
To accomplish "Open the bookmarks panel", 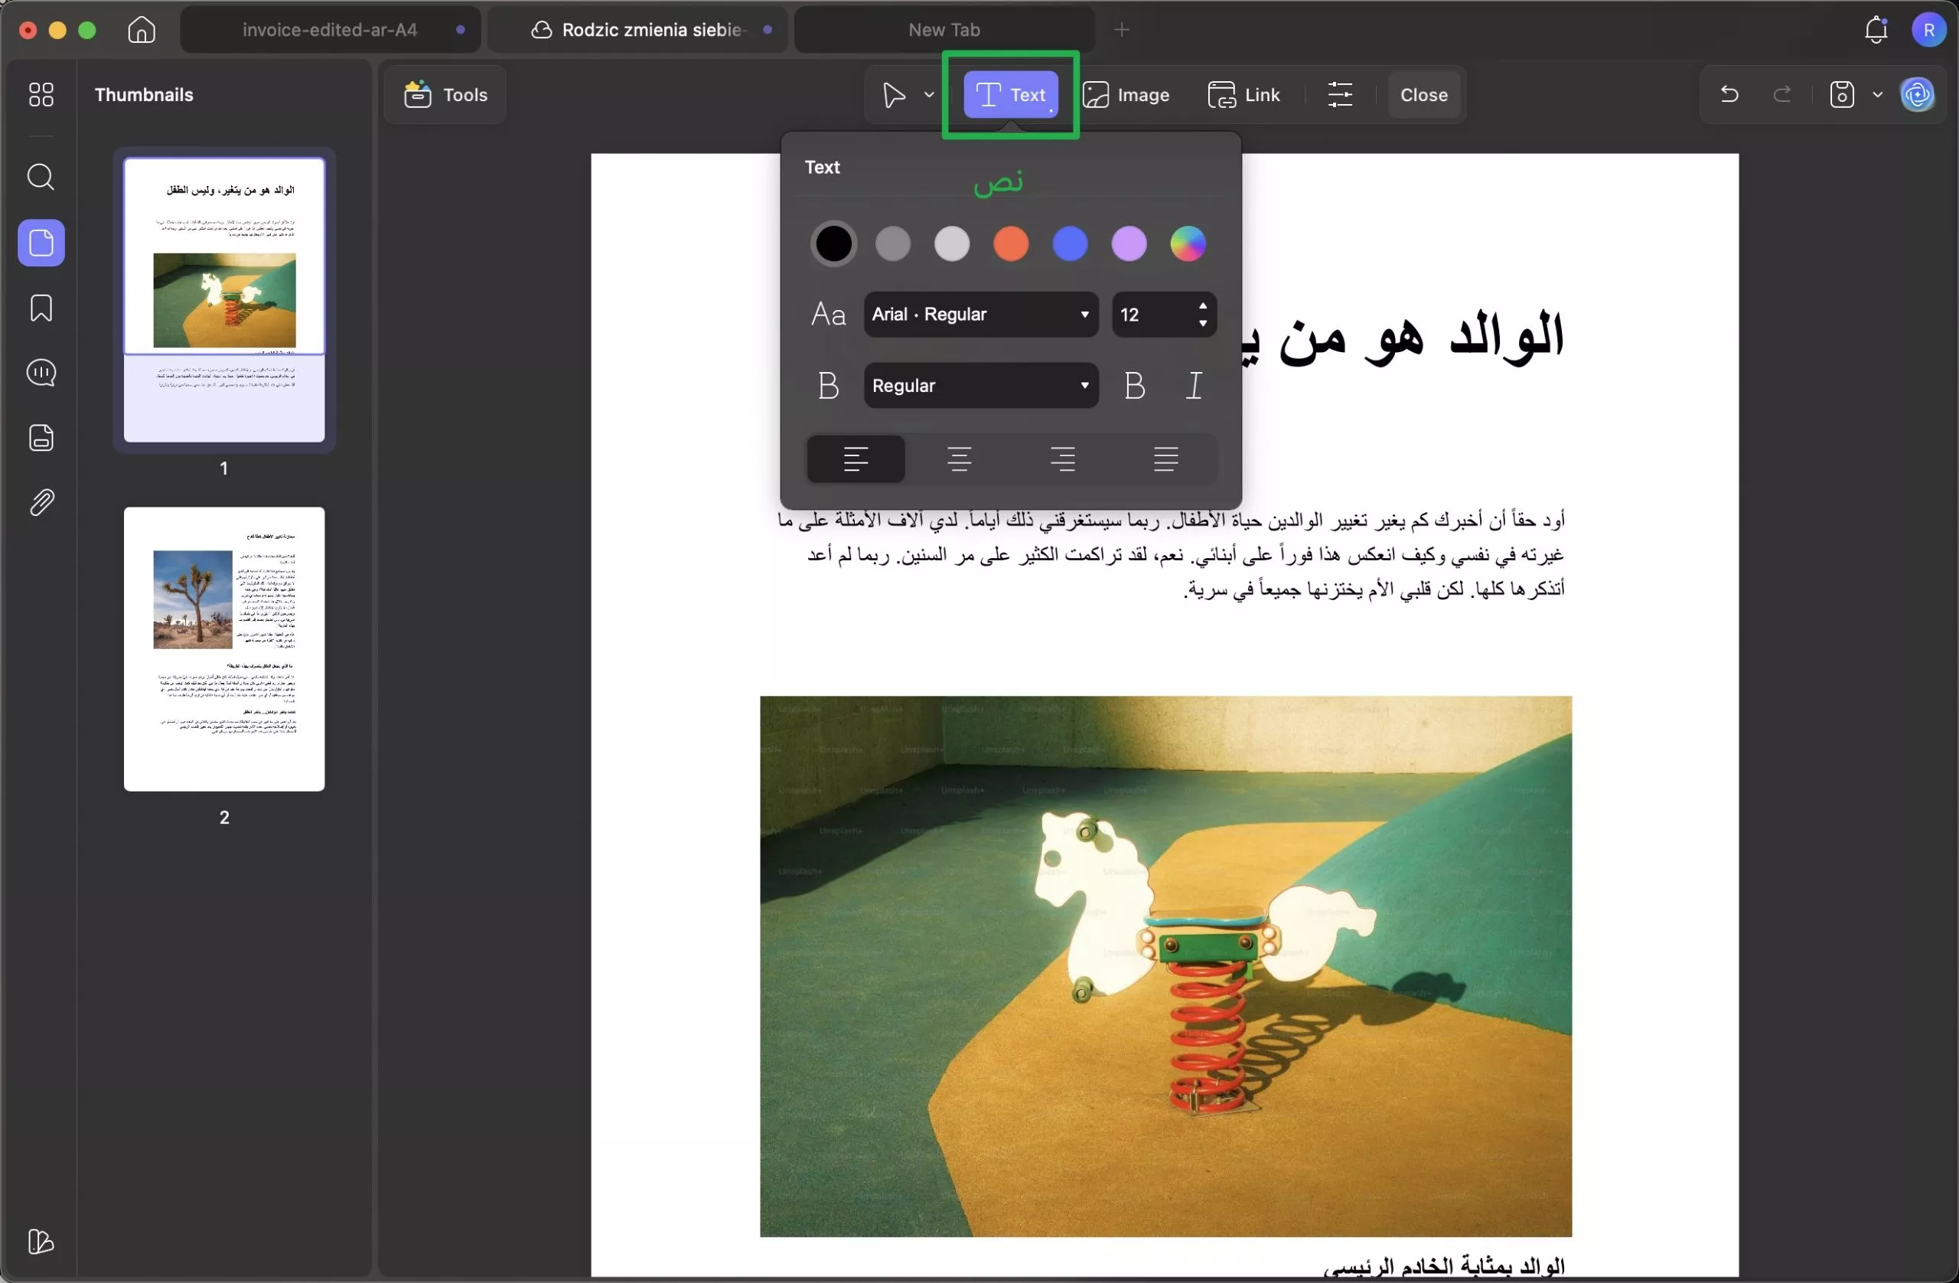I will tap(41, 308).
